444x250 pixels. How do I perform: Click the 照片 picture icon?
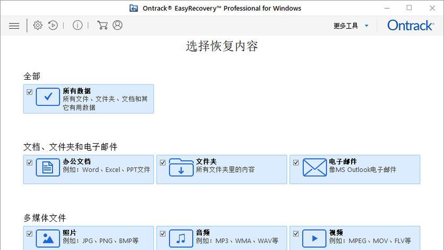tap(48, 238)
